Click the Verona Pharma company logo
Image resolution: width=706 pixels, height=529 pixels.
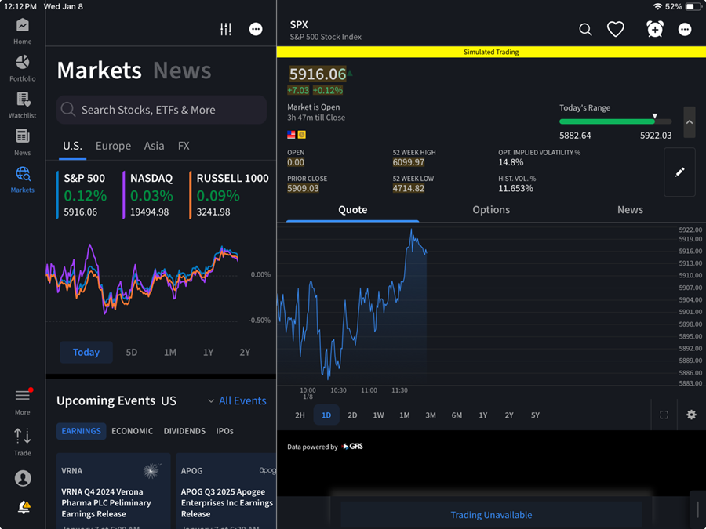(152, 470)
